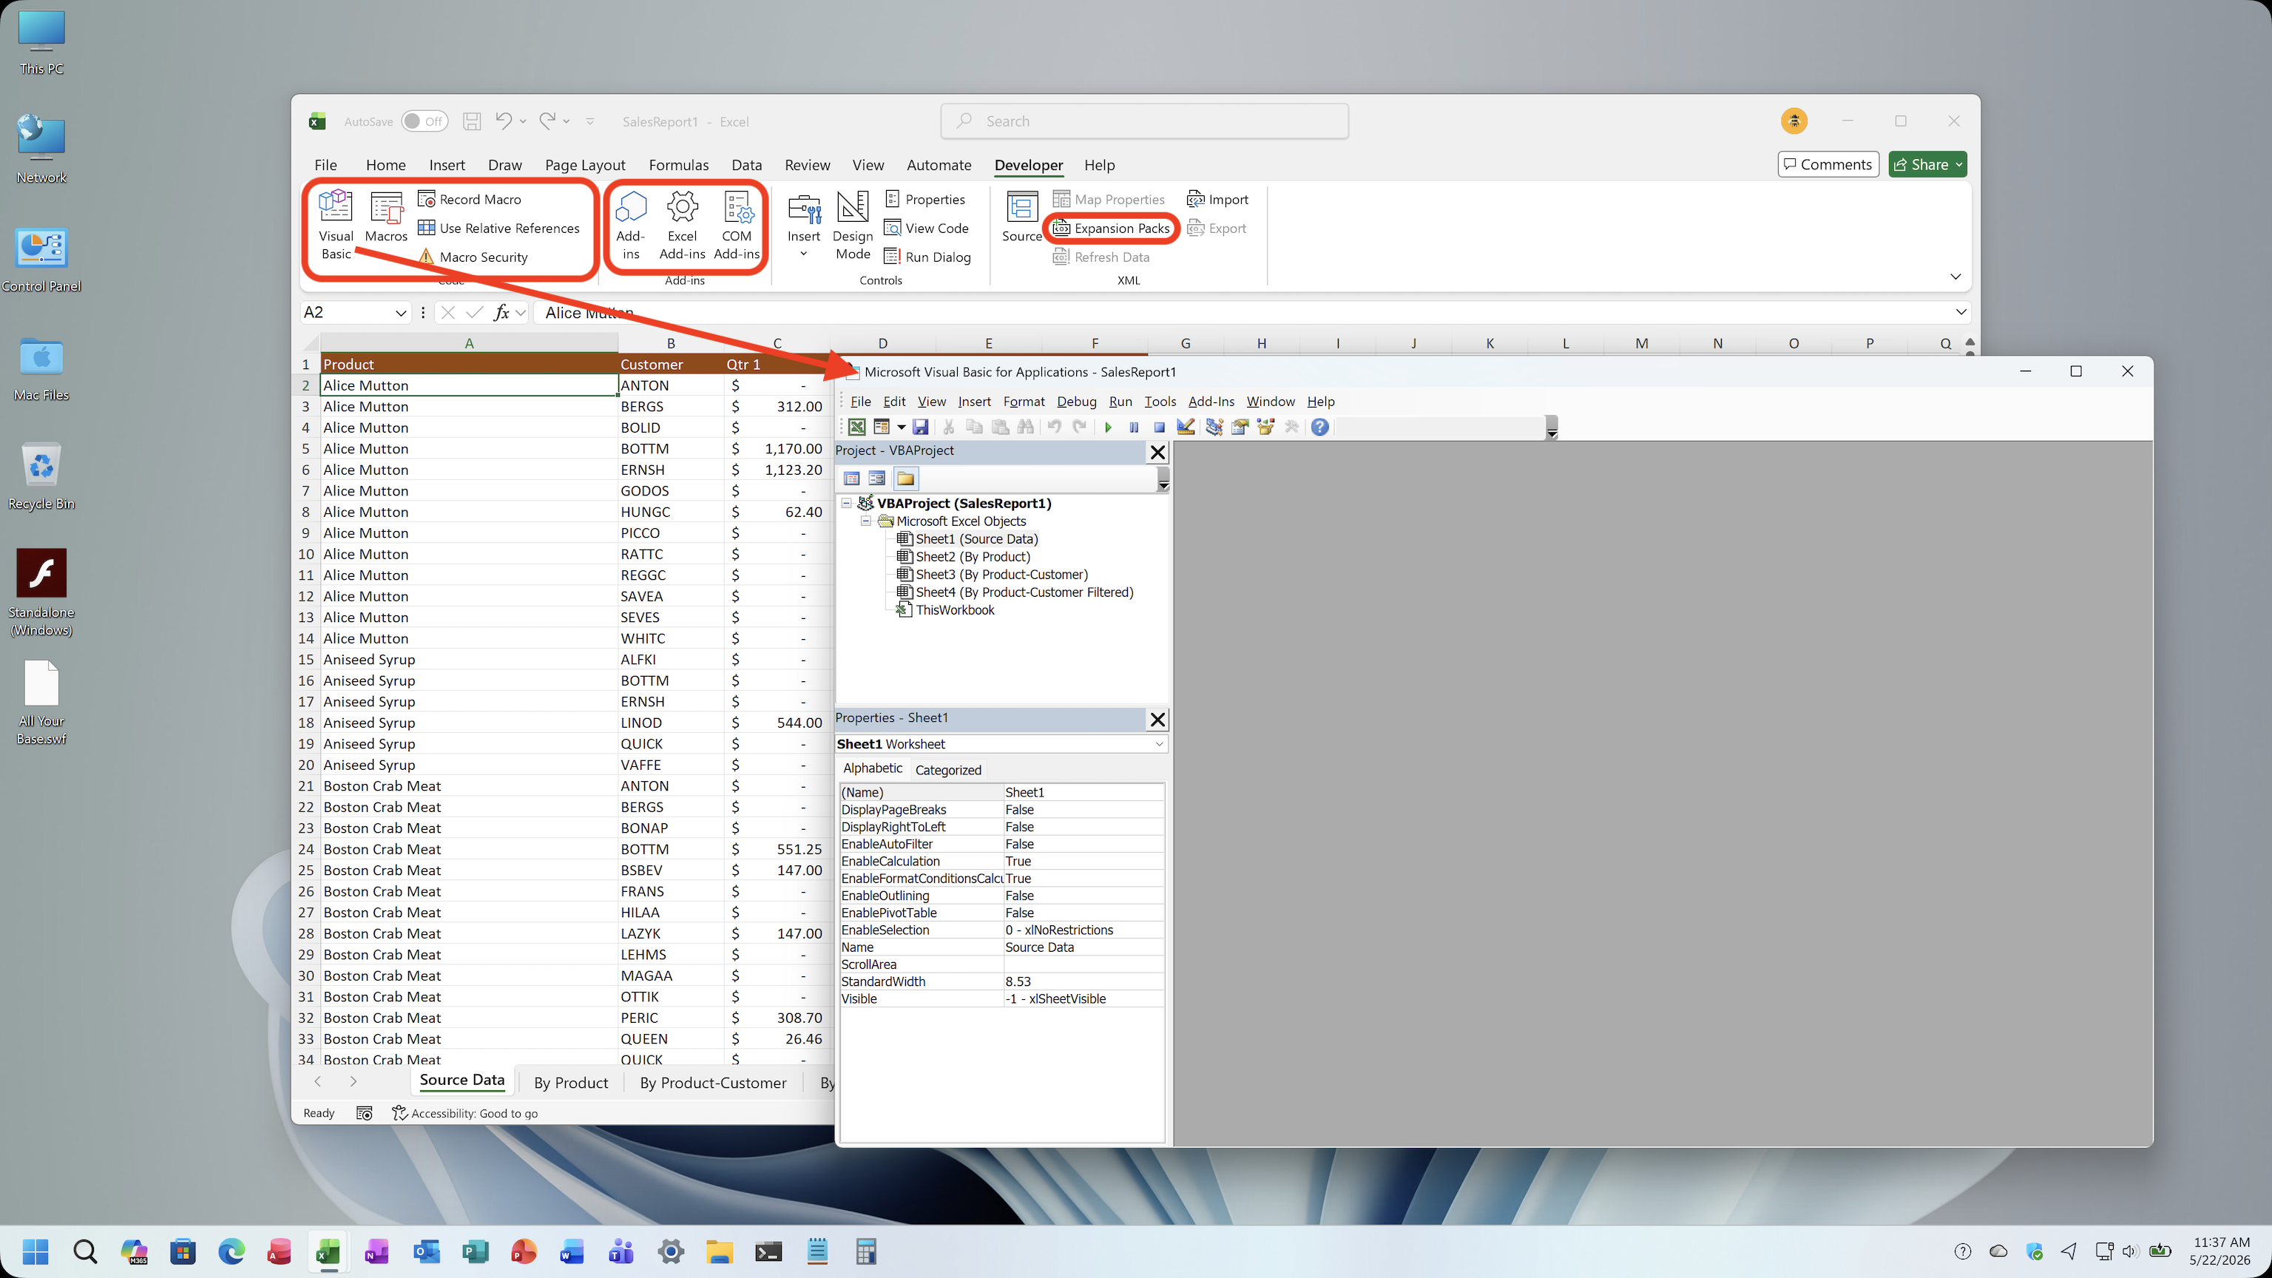
Task: Switch to Excel Formulas ribbon tab
Action: (x=678, y=165)
